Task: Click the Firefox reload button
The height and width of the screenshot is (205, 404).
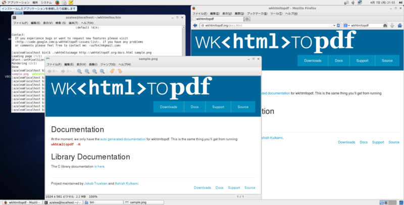Action: pyautogui.click(x=338, y=25)
